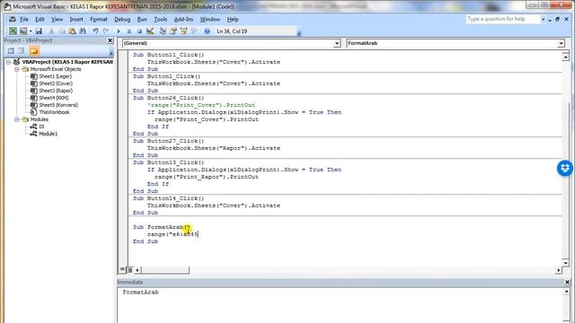Open the toolbar options arrow after Ln 34

(299, 33)
